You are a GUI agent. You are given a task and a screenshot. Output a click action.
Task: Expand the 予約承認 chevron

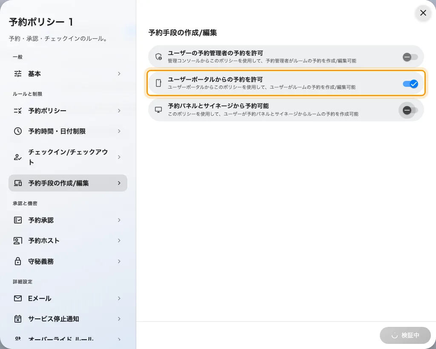click(x=119, y=220)
